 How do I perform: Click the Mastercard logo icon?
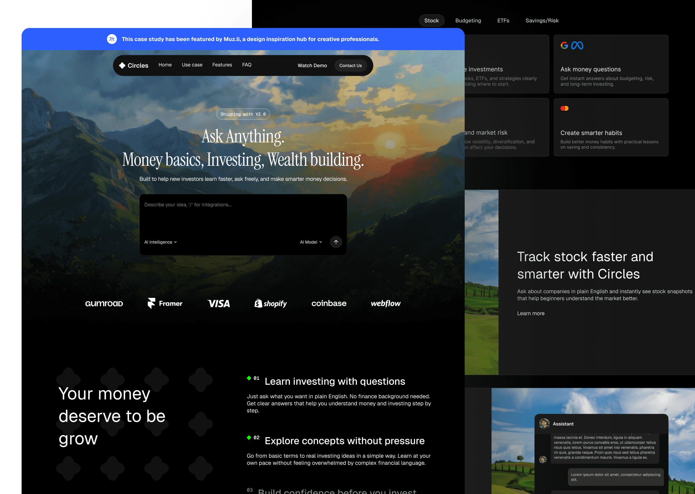pyautogui.click(x=564, y=109)
